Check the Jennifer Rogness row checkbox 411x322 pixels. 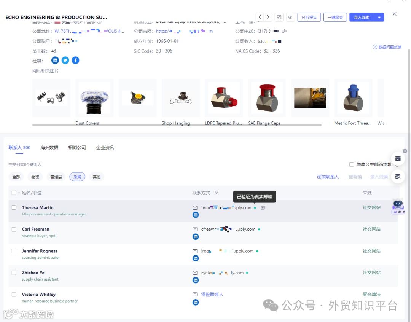14,251
